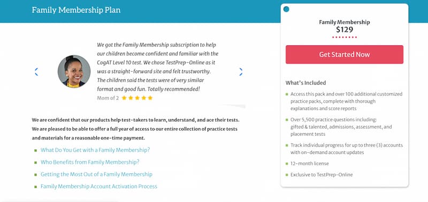
Task: Open 'Who Benefits from Family Membership?' link
Action: point(90,162)
